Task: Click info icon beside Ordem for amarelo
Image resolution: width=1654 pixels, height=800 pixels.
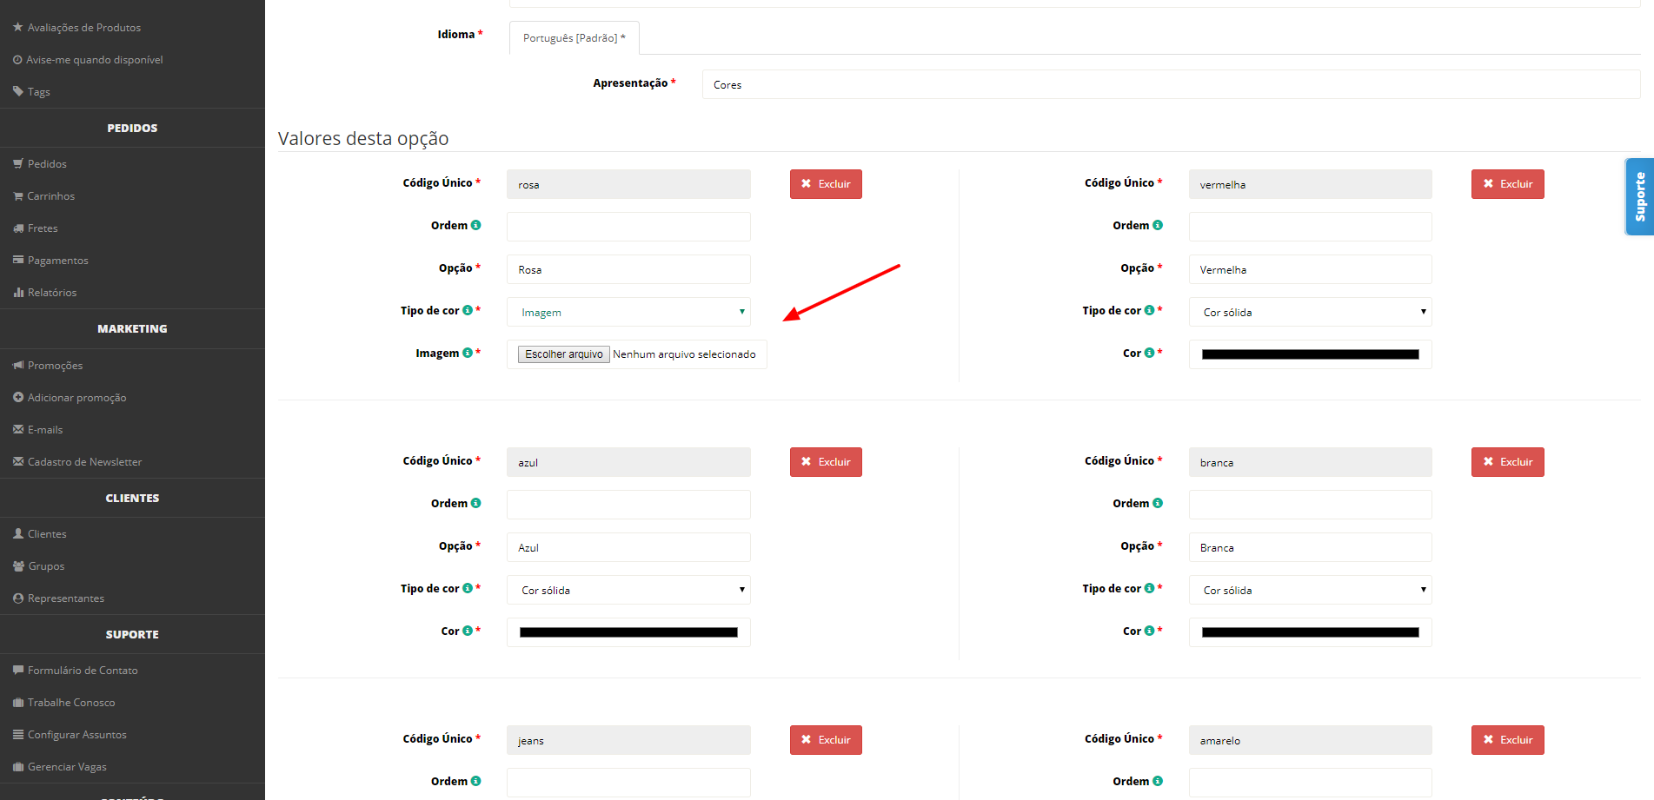Action: click(x=1157, y=781)
